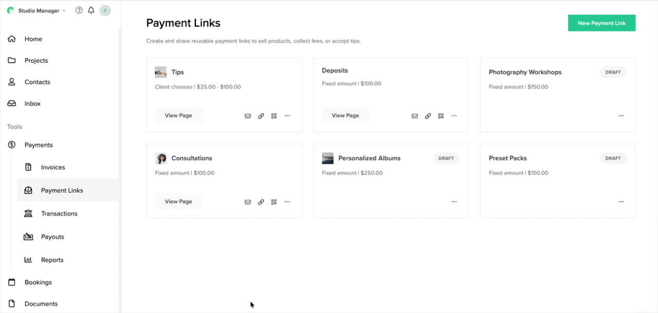Go to the Reports page
Screen dimensions: 658x313
click(x=51, y=260)
